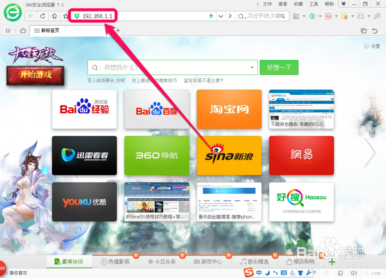Expand the translate dropdown arrow
Viewport: 386px width, 278px height.
[x=336, y=16]
